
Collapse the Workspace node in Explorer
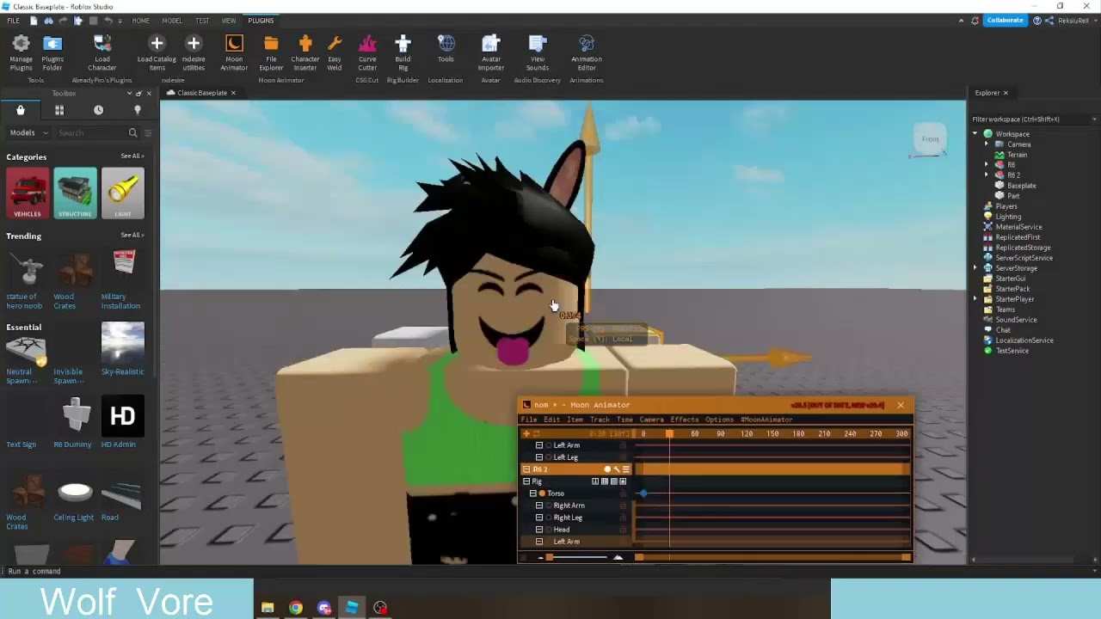(x=975, y=134)
